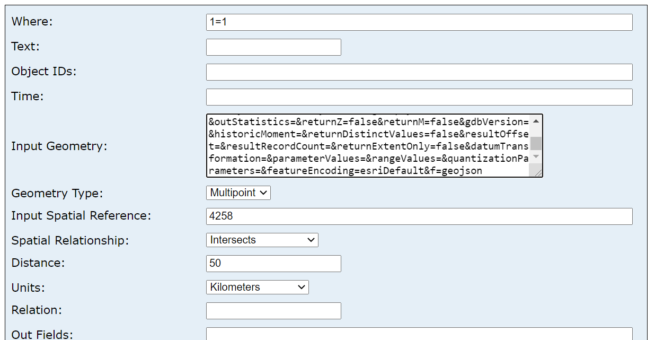Select the 1=1 text in Where field

pos(213,22)
